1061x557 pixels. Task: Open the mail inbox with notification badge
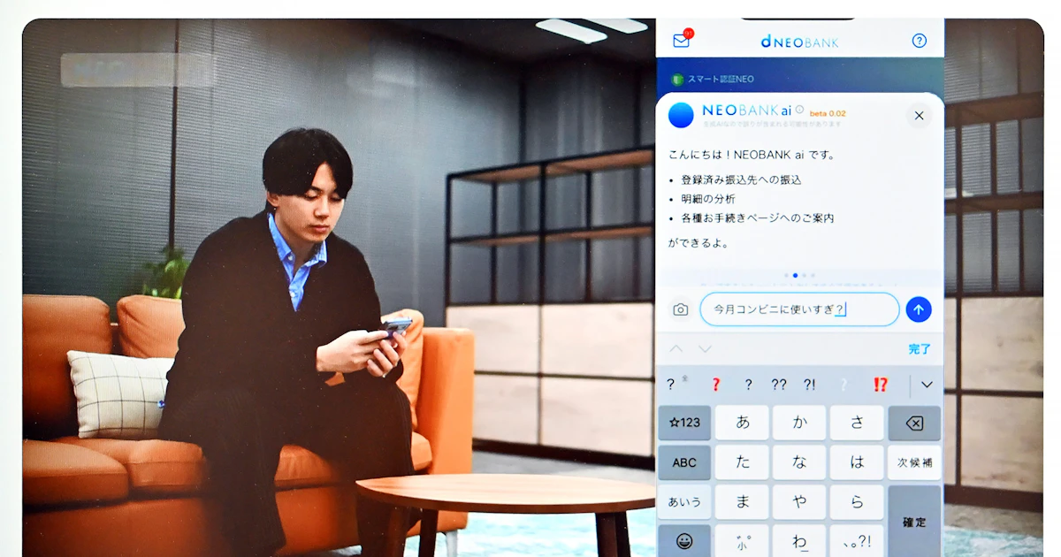[x=681, y=41]
